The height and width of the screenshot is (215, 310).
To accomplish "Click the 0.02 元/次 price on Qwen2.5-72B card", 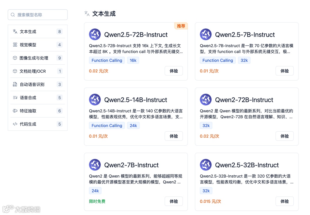I will [x=98, y=71].
